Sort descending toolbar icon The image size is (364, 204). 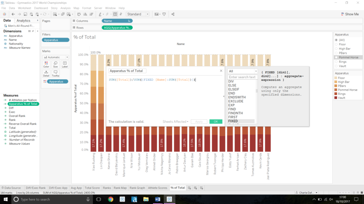[x=91, y=14]
